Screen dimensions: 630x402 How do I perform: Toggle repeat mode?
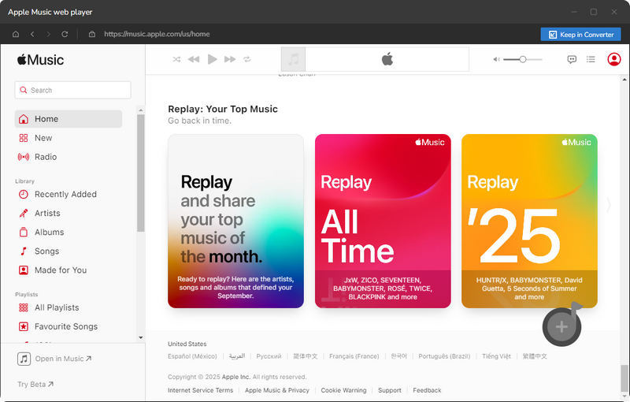[x=247, y=59]
